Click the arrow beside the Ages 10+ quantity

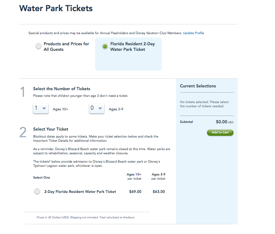[44, 109]
